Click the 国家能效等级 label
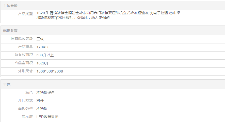Screen dimensions: 226x122 (22, 39)
